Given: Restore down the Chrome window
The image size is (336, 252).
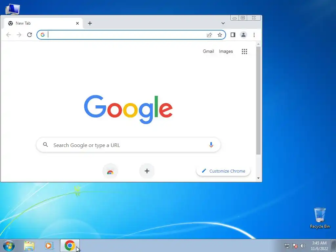Looking at the screenshot, I should click(x=243, y=18).
